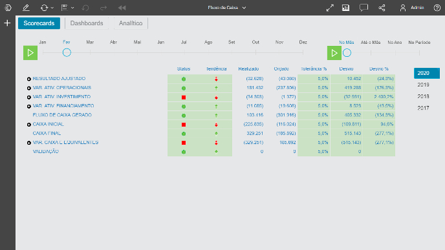Open the Admin user menu

412,8
